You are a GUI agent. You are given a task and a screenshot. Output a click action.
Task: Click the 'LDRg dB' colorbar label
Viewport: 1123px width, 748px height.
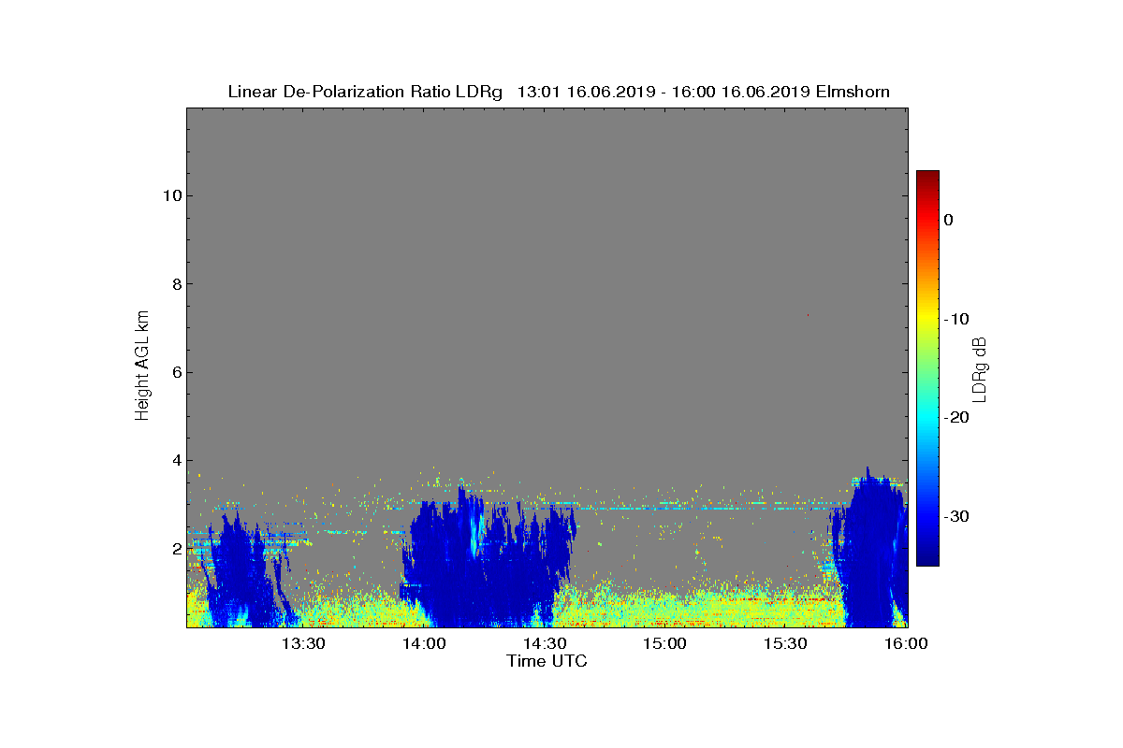pyautogui.click(x=980, y=369)
